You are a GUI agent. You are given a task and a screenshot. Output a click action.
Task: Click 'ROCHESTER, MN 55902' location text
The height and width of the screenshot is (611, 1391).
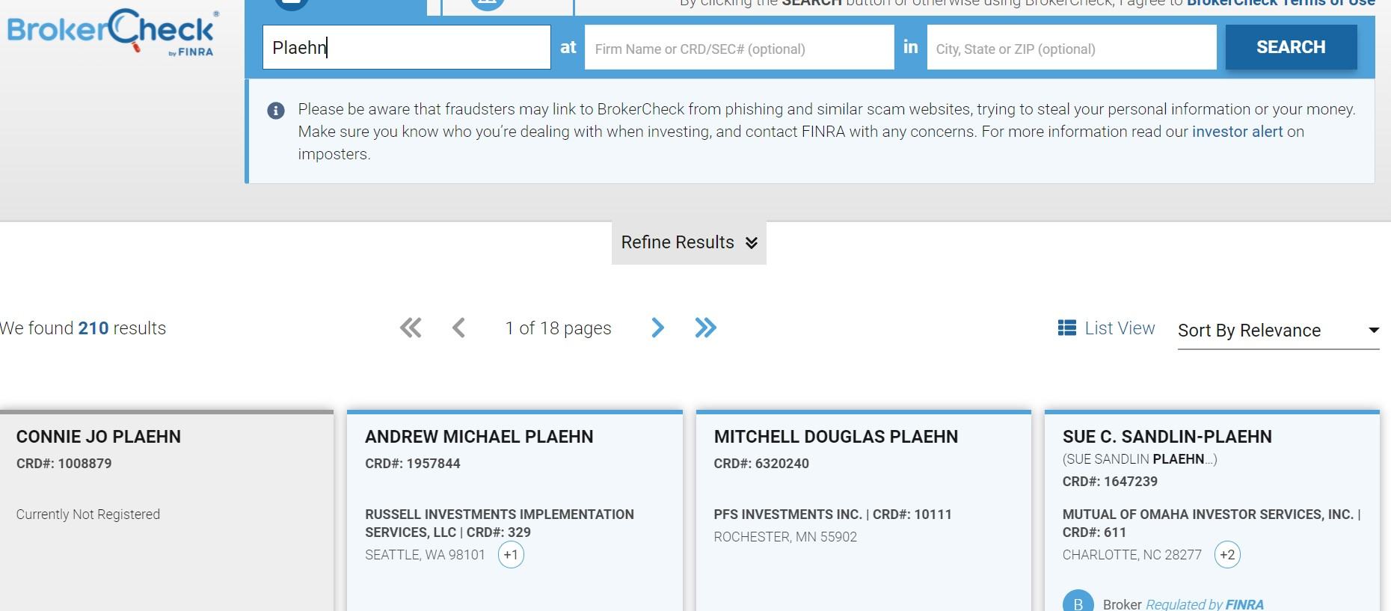point(785,537)
